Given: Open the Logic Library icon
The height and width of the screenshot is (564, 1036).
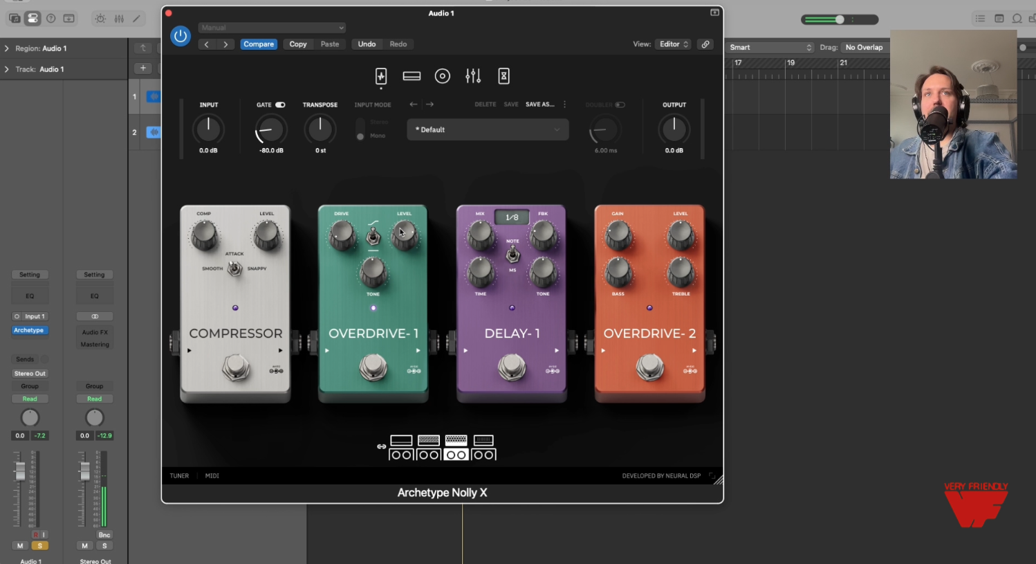Looking at the screenshot, I should click(15, 19).
